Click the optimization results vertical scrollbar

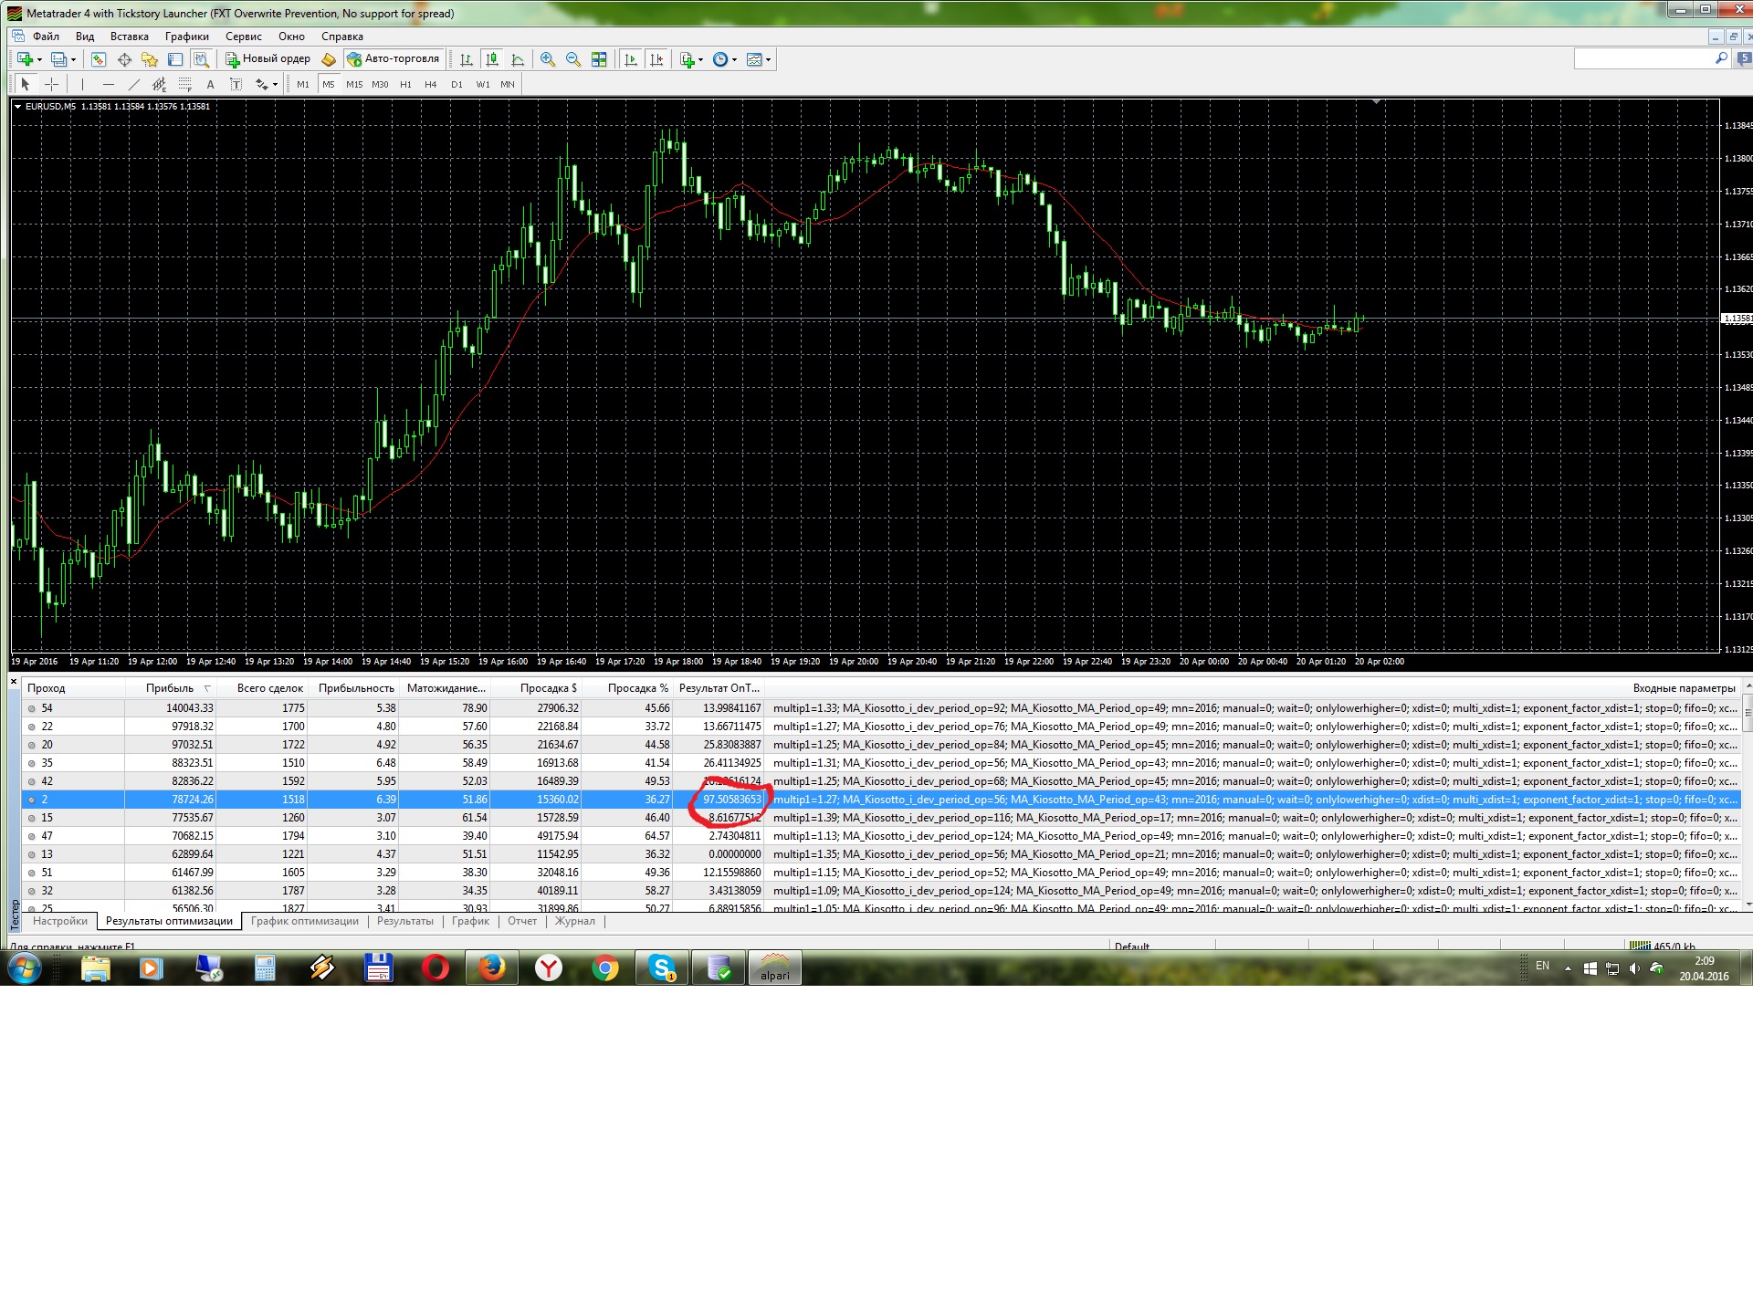(1748, 795)
